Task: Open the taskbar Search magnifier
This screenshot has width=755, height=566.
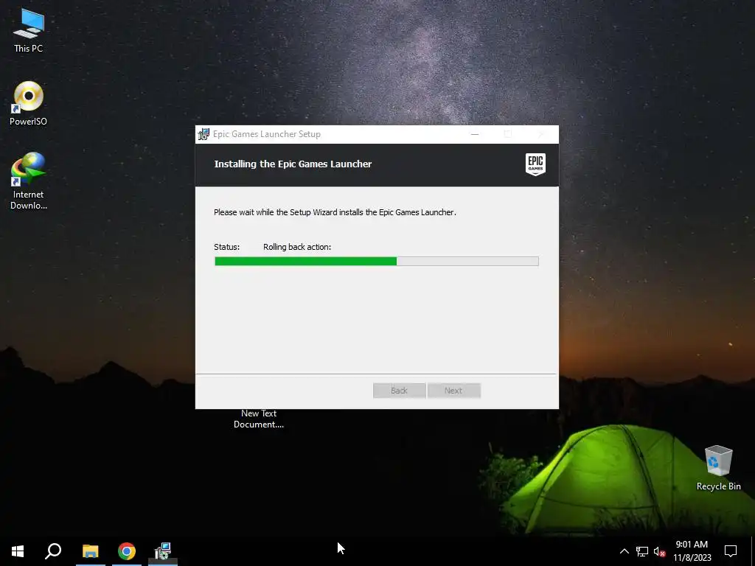Action: tap(53, 551)
